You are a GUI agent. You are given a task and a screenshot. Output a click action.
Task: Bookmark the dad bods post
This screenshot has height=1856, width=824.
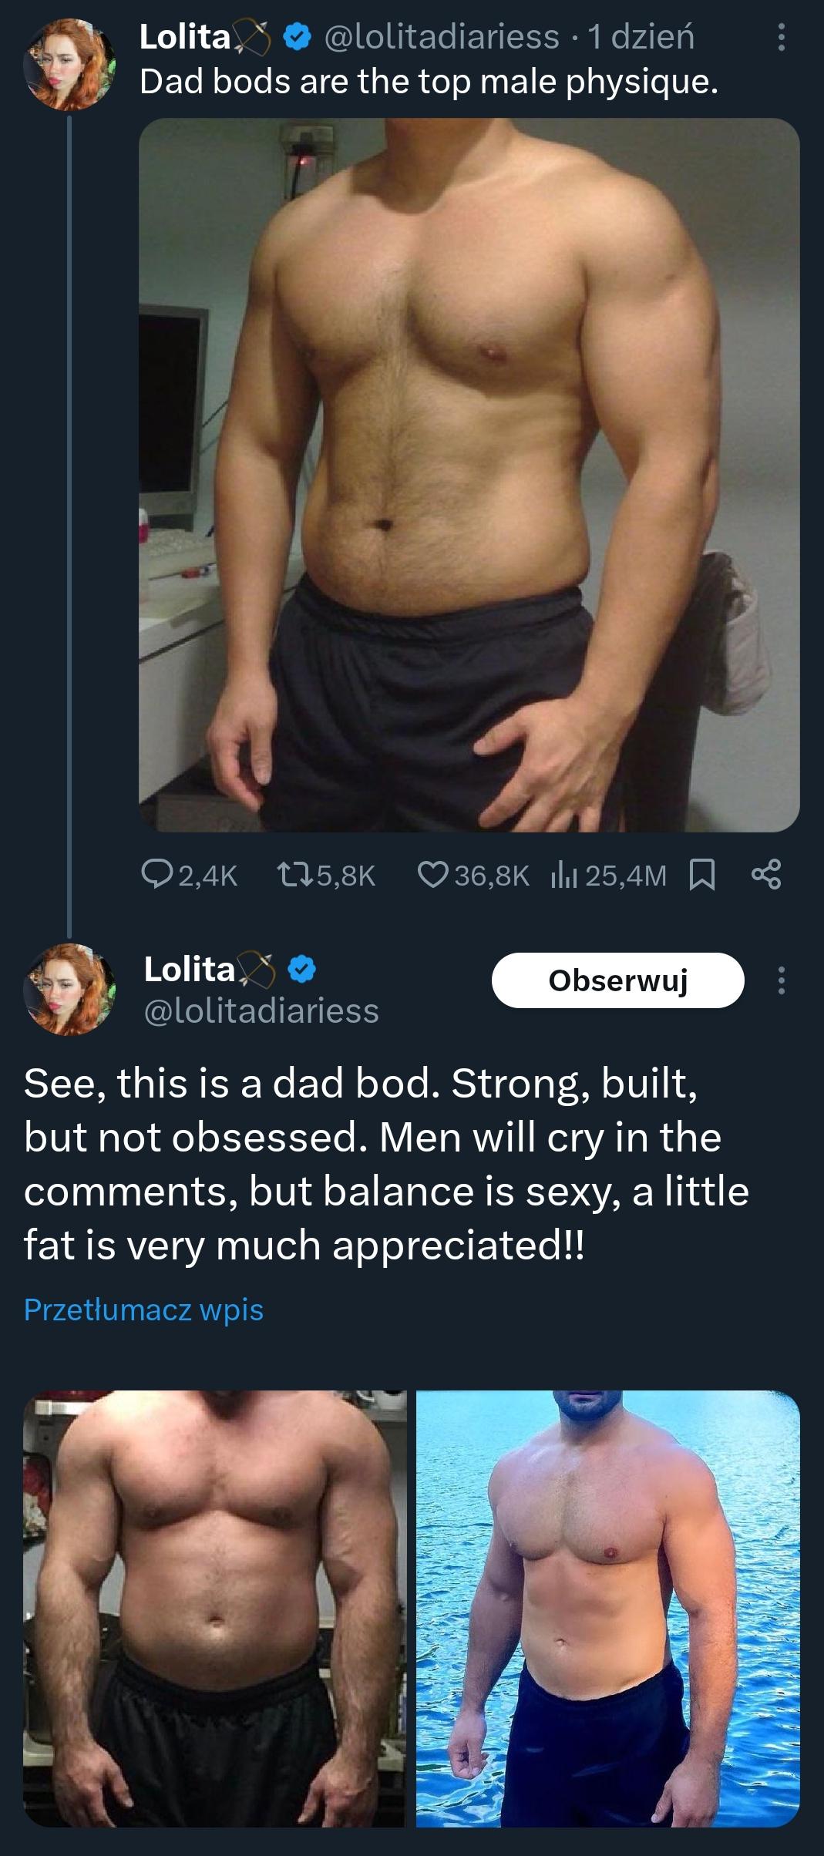(x=701, y=876)
